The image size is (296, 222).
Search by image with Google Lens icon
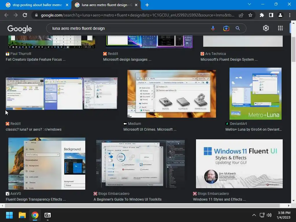(226, 28)
